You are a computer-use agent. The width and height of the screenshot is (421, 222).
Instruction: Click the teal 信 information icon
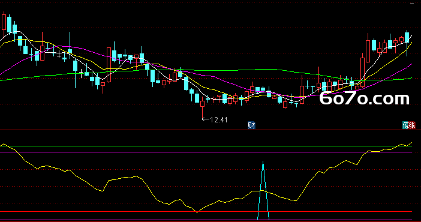click(405, 125)
